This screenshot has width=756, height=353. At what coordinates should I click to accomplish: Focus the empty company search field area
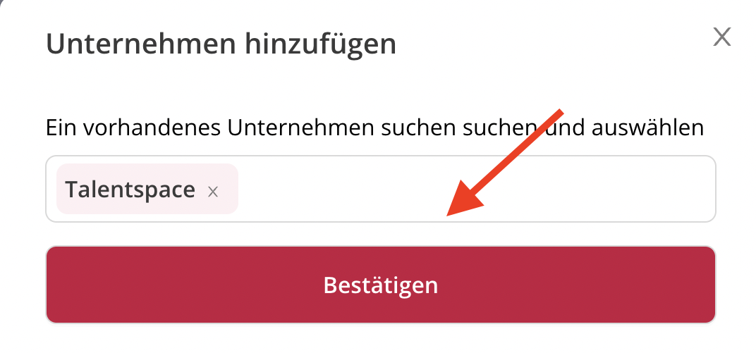(x=475, y=189)
